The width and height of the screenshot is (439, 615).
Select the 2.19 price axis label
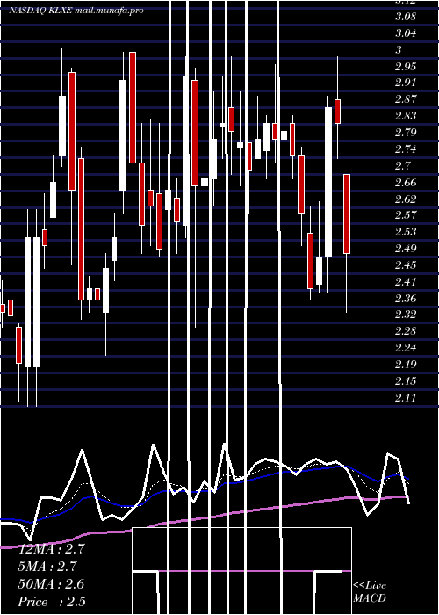tap(406, 365)
